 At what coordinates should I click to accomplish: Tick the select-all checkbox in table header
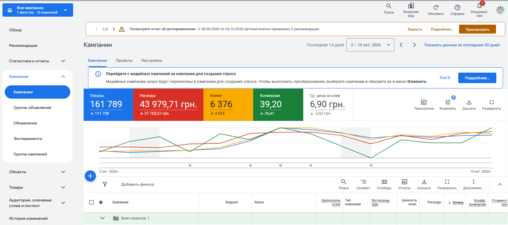tap(91, 202)
